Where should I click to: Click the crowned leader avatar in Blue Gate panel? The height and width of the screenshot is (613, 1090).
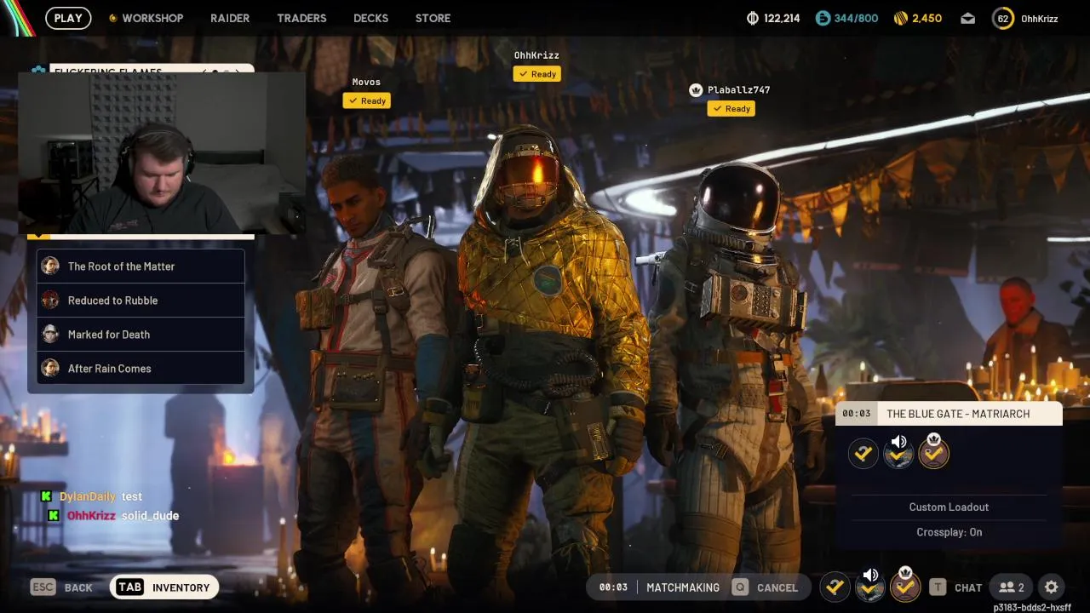[x=933, y=454]
